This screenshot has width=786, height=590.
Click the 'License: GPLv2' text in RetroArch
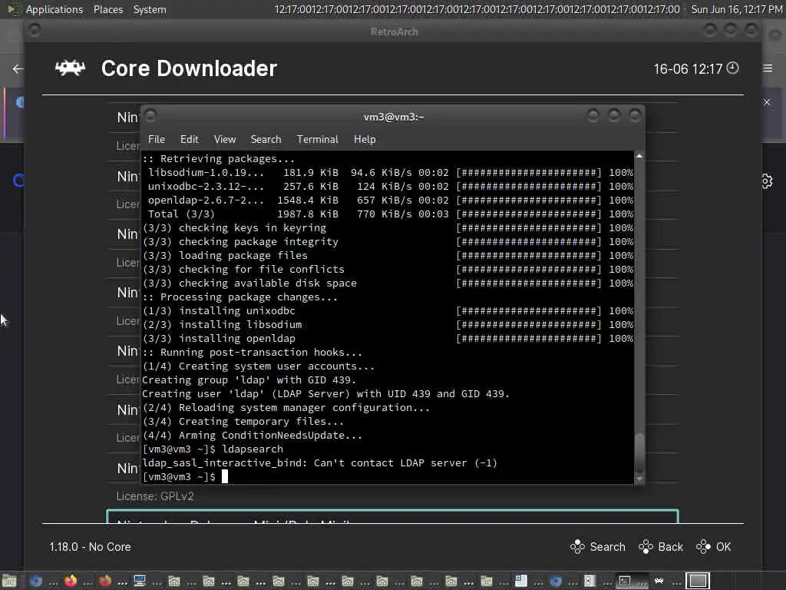point(155,496)
